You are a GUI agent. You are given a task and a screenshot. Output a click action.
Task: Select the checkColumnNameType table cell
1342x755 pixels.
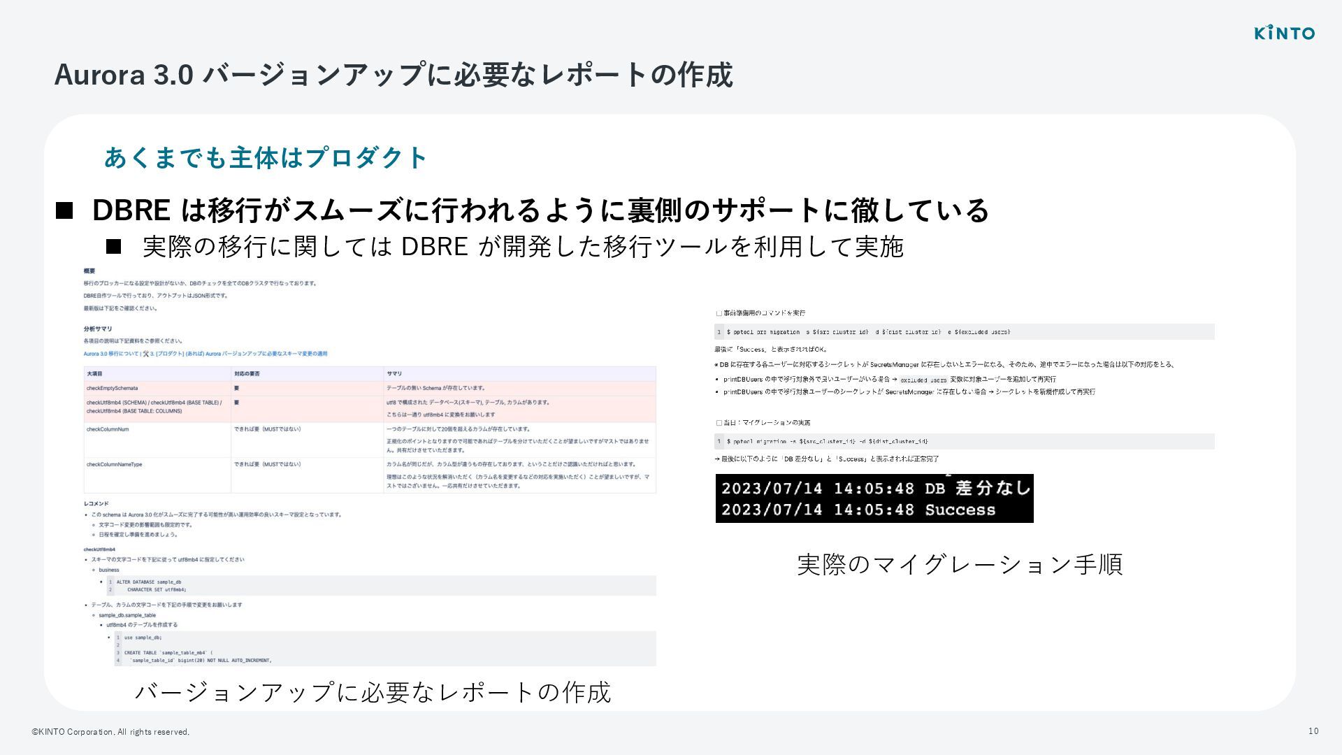157,475
